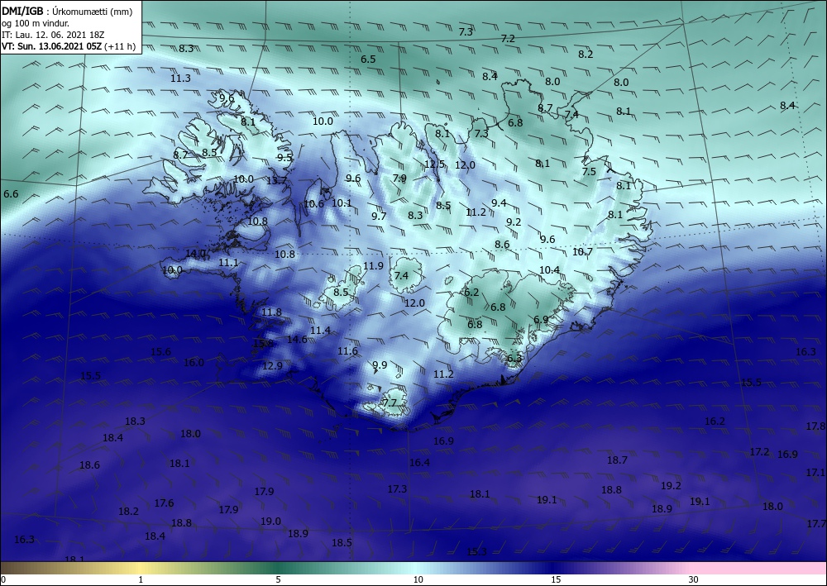The height and width of the screenshot is (586, 827).
Task: Click the map value 11.9
Action: click(373, 266)
